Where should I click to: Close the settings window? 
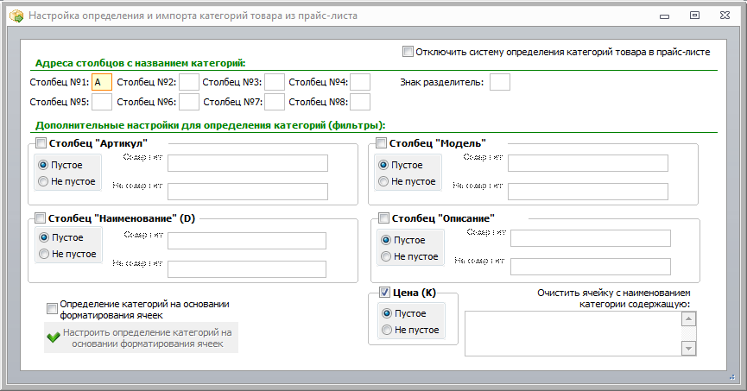coord(725,16)
